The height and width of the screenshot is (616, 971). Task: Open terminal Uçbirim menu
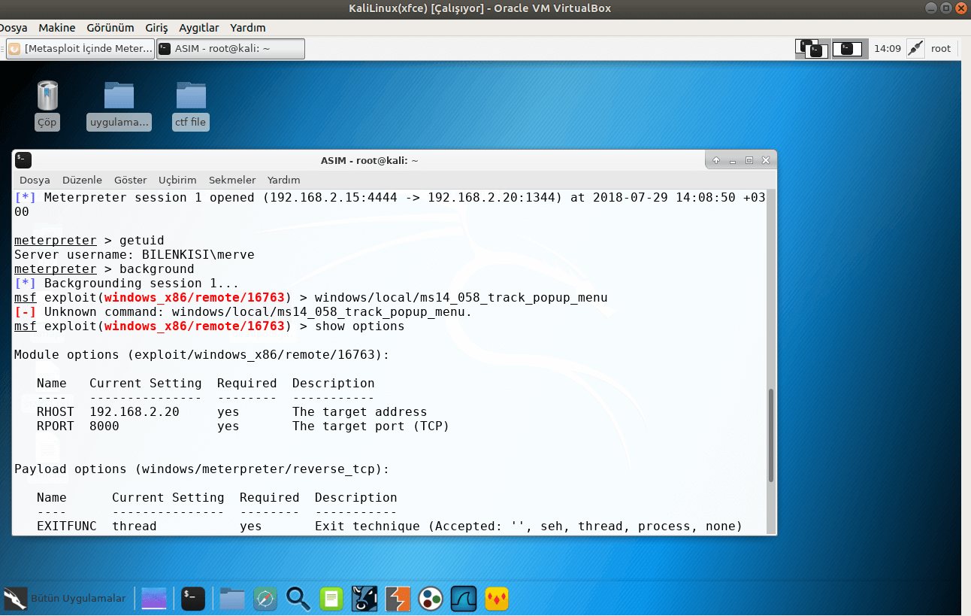click(177, 180)
